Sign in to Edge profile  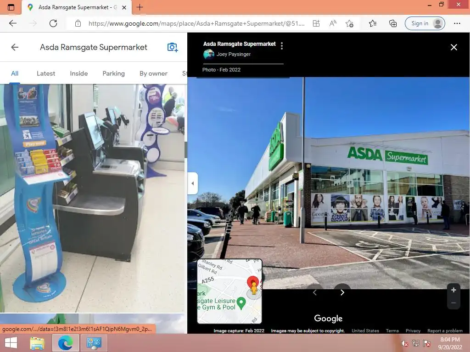(425, 23)
